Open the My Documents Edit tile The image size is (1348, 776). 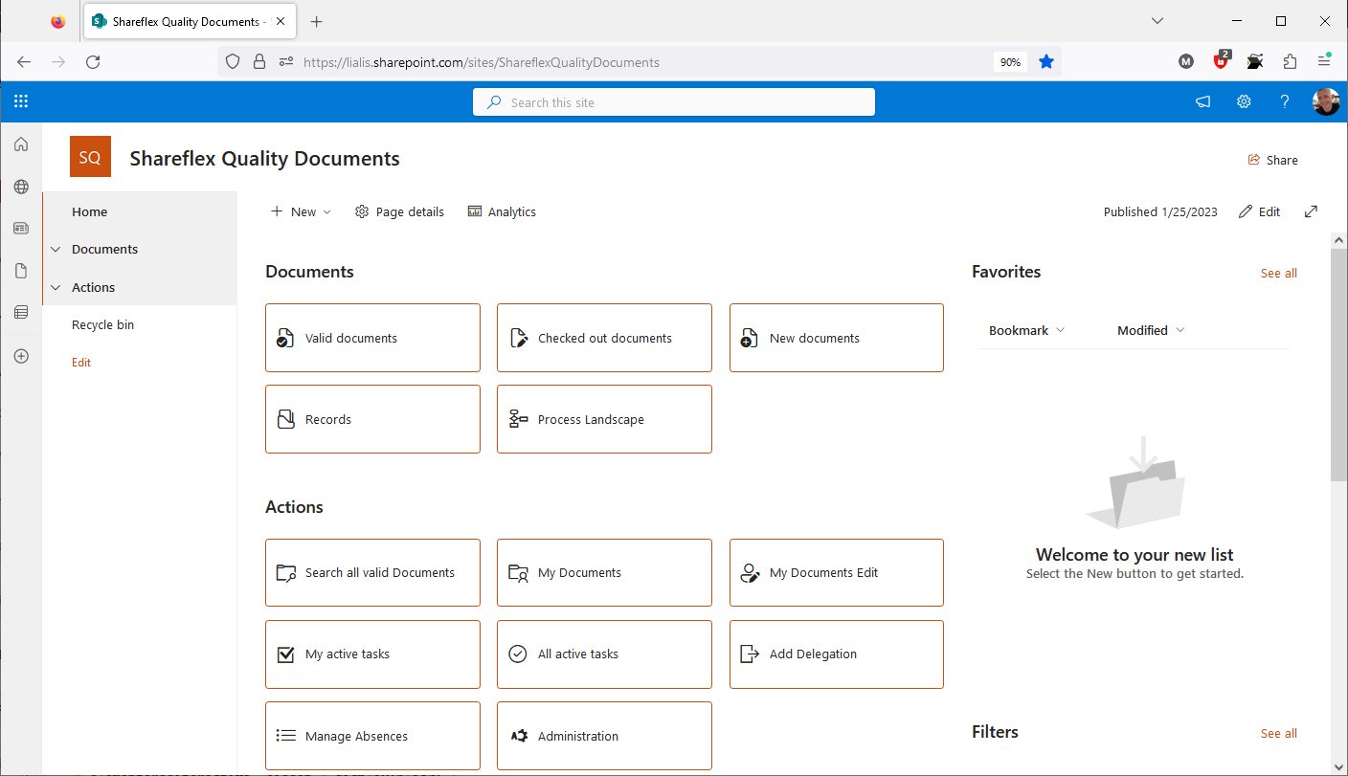[837, 572]
